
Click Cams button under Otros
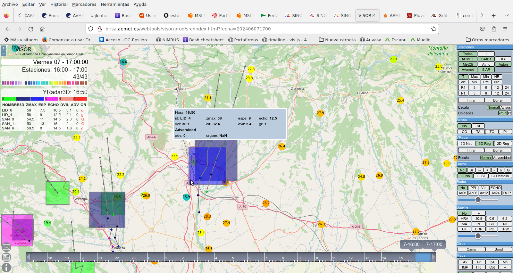(471, 249)
